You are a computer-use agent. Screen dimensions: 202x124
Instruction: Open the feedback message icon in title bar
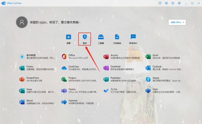tap(160, 3)
